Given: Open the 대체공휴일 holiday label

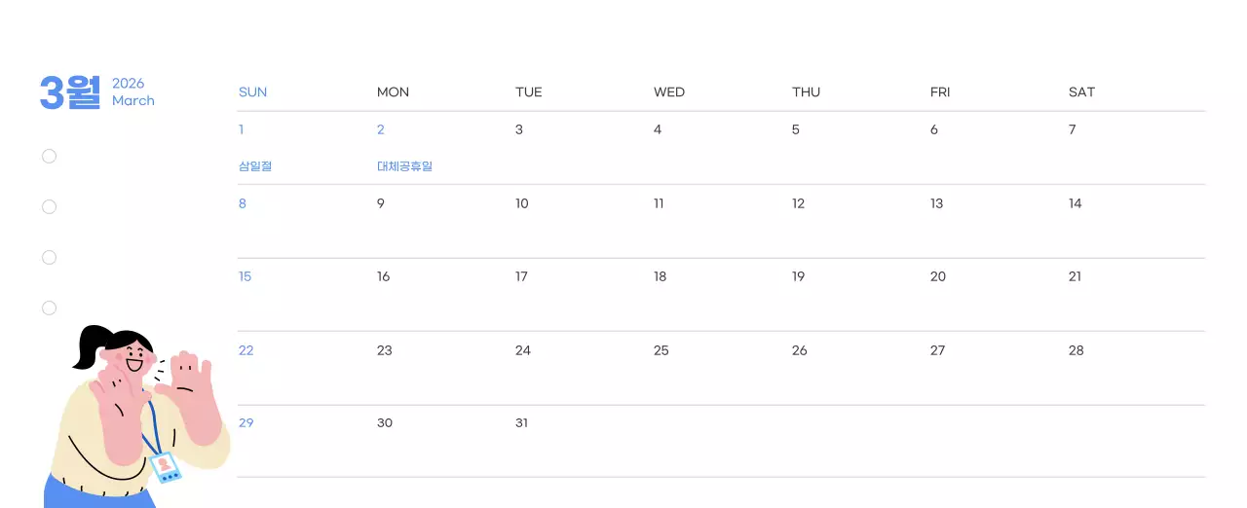Looking at the screenshot, I should click(x=404, y=166).
